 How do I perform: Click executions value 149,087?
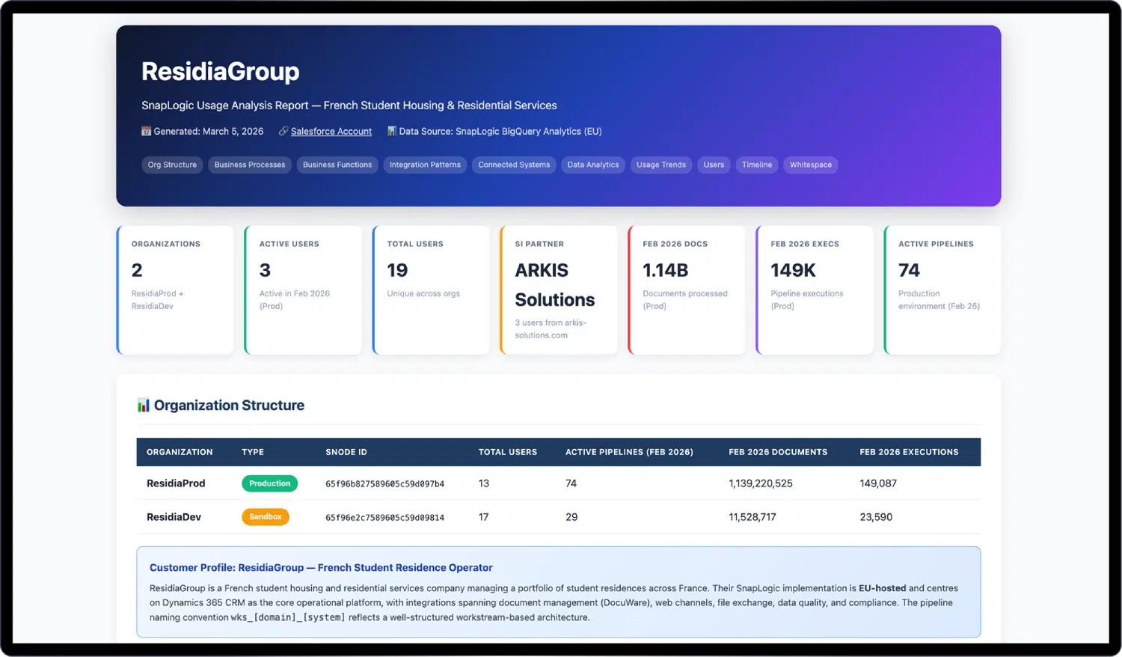[x=878, y=483]
